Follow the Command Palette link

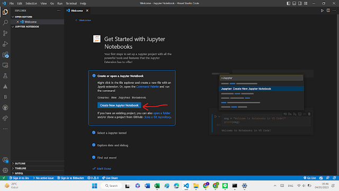coord(147,86)
